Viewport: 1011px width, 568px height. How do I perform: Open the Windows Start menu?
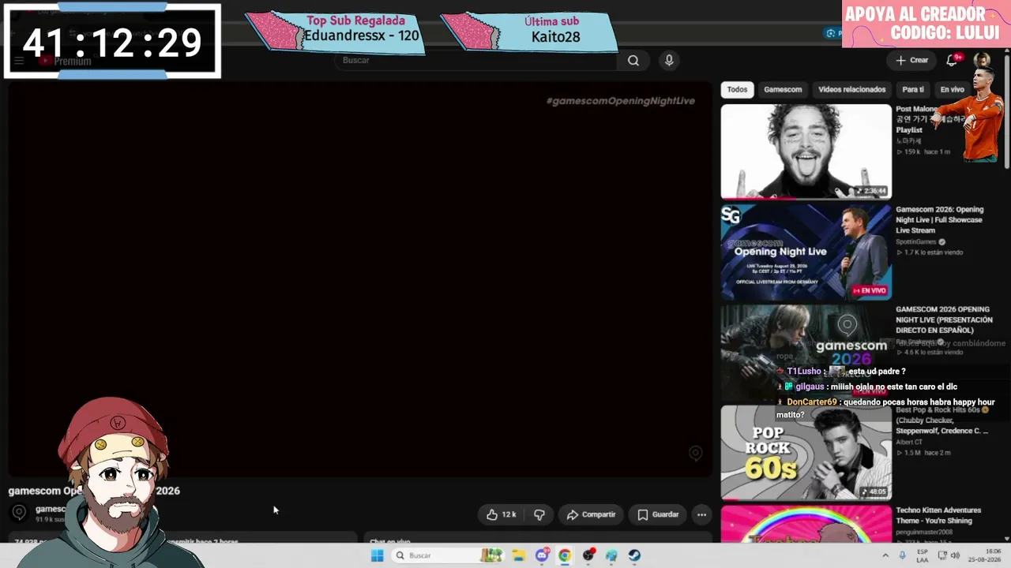point(377,555)
